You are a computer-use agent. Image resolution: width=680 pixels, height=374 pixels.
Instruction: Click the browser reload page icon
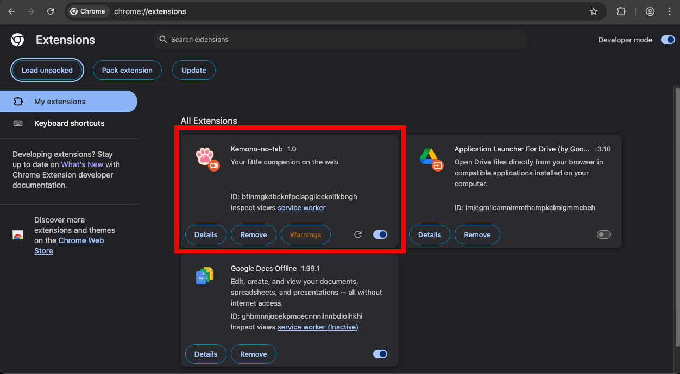tap(51, 11)
